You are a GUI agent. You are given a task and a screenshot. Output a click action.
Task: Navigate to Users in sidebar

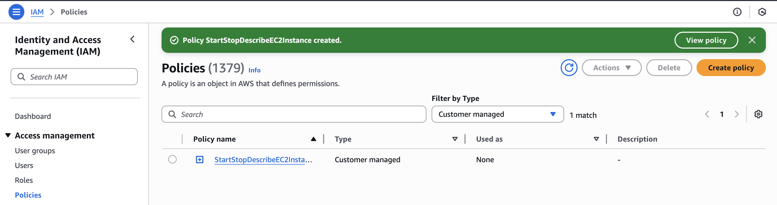pyautogui.click(x=24, y=166)
